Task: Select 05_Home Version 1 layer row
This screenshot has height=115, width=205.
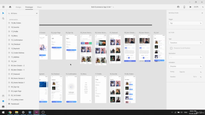Action: tap(18, 82)
